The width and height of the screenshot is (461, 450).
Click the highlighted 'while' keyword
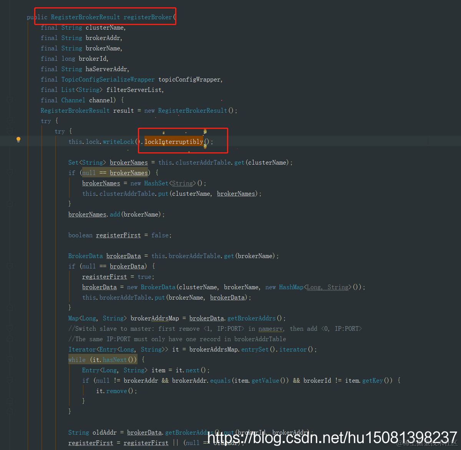(x=77, y=360)
